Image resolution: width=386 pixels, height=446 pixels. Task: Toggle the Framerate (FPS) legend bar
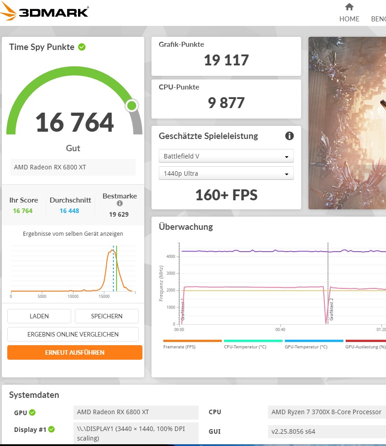(x=192, y=341)
